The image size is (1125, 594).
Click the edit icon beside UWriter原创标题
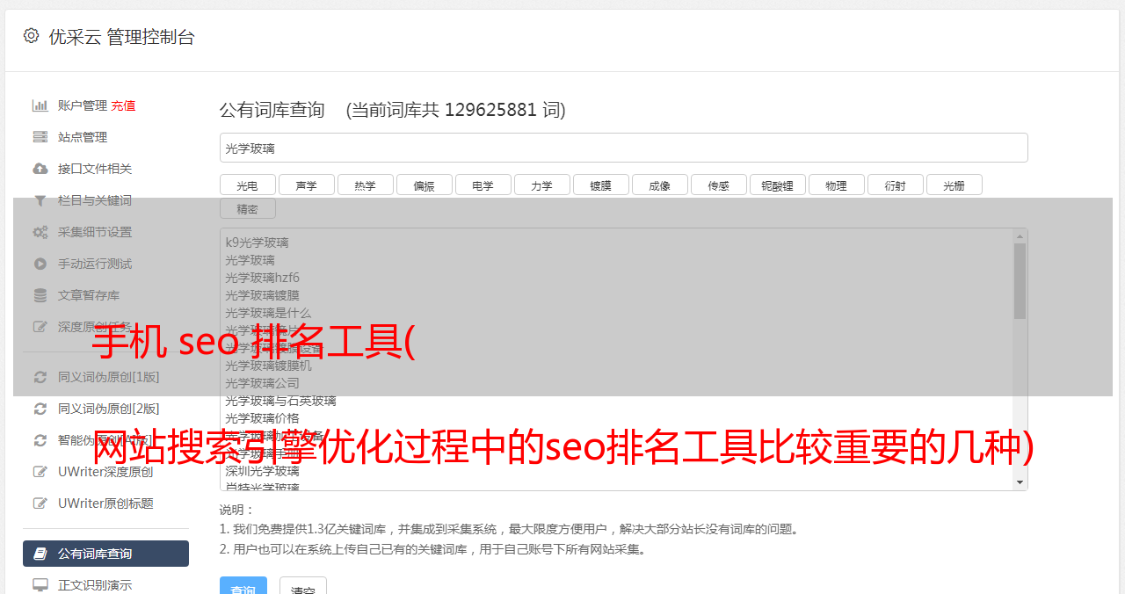tap(40, 503)
